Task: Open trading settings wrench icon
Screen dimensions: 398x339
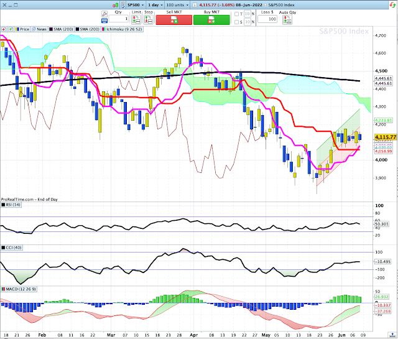Action: coord(104,14)
